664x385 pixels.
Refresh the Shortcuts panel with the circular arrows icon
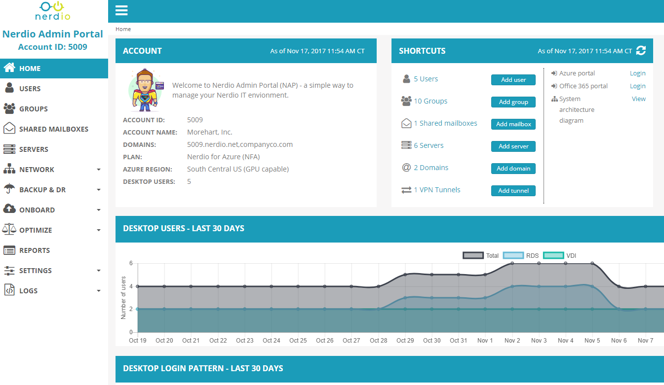[641, 50]
